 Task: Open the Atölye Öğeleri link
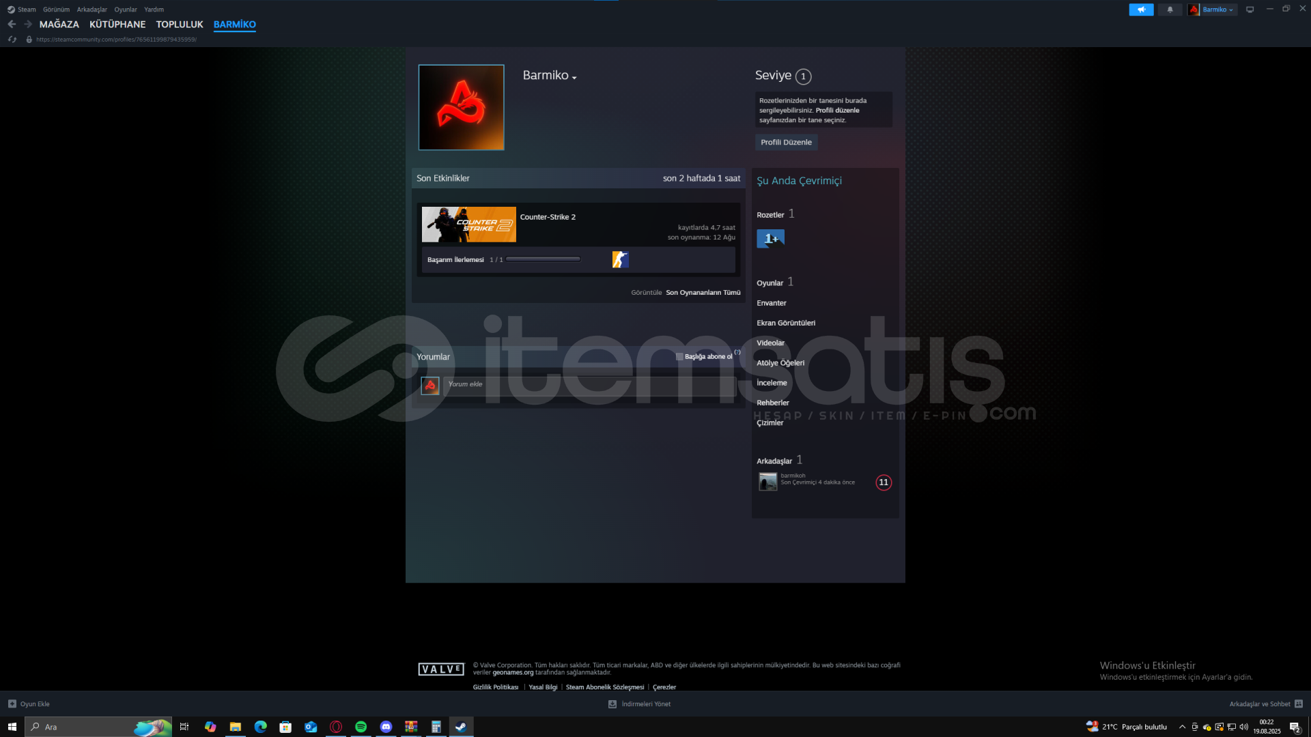(780, 363)
